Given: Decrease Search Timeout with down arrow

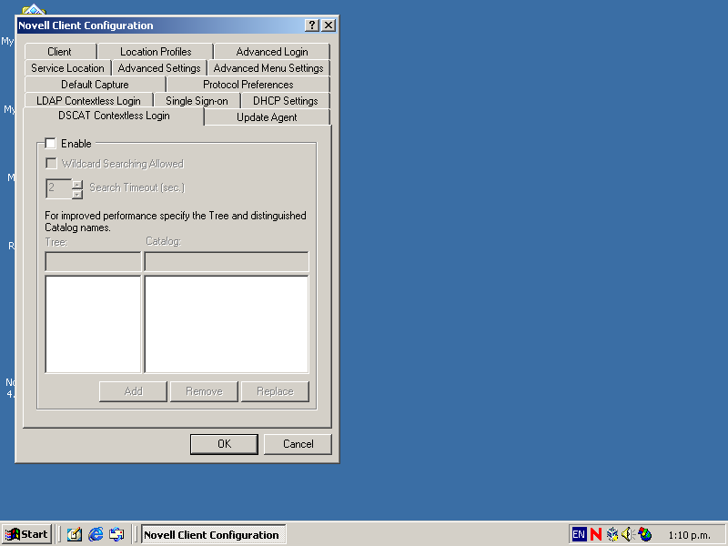Looking at the screenshot, I should [x=77, y=194].
